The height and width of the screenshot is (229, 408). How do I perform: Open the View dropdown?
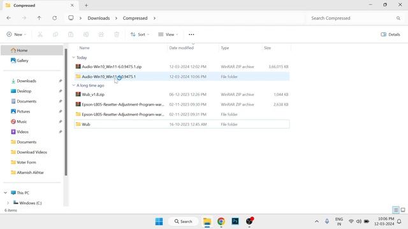(168, 34)
